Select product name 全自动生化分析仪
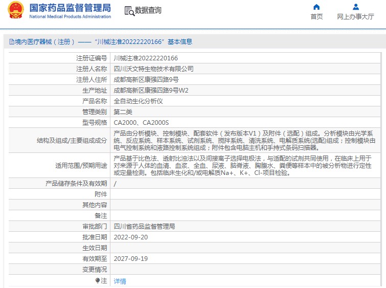The width and height of the screenshot is (386, 288). pos(138,101)
